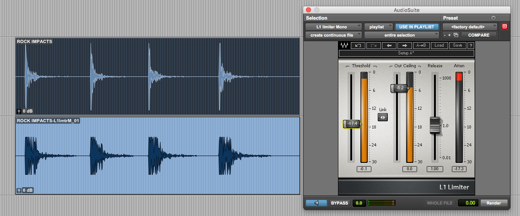The image size is (520, 216).
Task: Open the entire selection dropdown
Action: 401,35
